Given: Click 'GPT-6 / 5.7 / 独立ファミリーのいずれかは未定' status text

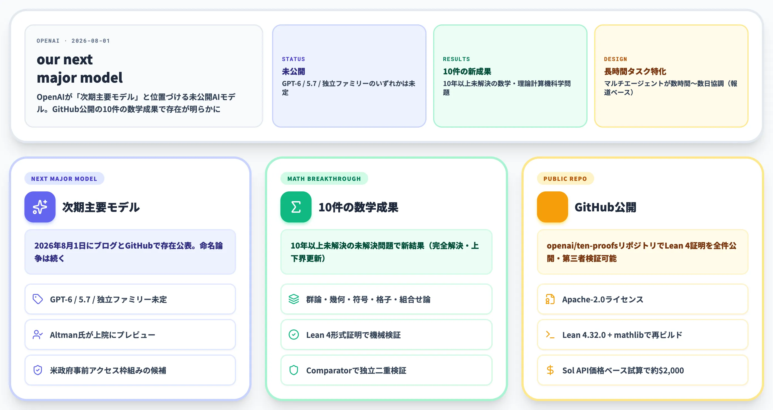Looking at the screenshot, I should (348, 88).
